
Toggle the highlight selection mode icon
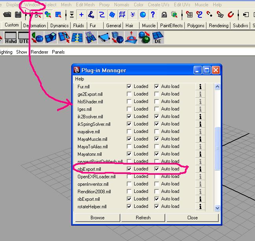coord(174,15)
